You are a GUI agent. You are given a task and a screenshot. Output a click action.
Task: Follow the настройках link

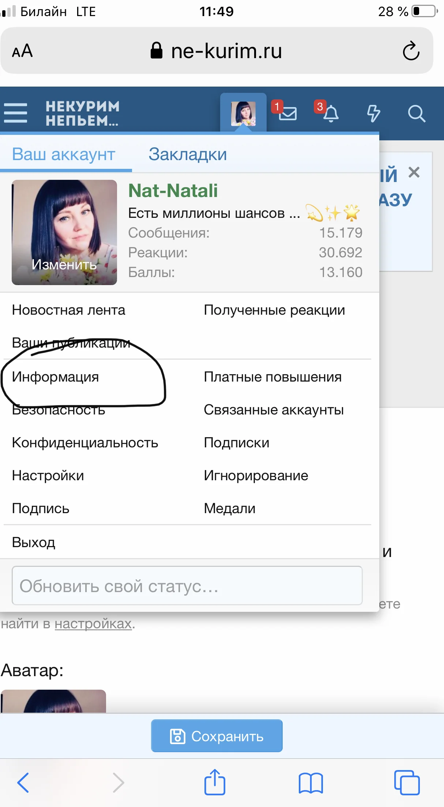[x=93, y=624]
